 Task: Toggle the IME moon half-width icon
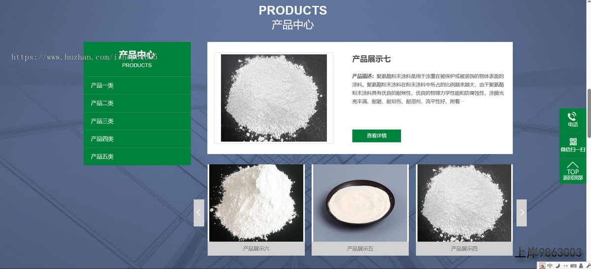click(x=558, y=266)
